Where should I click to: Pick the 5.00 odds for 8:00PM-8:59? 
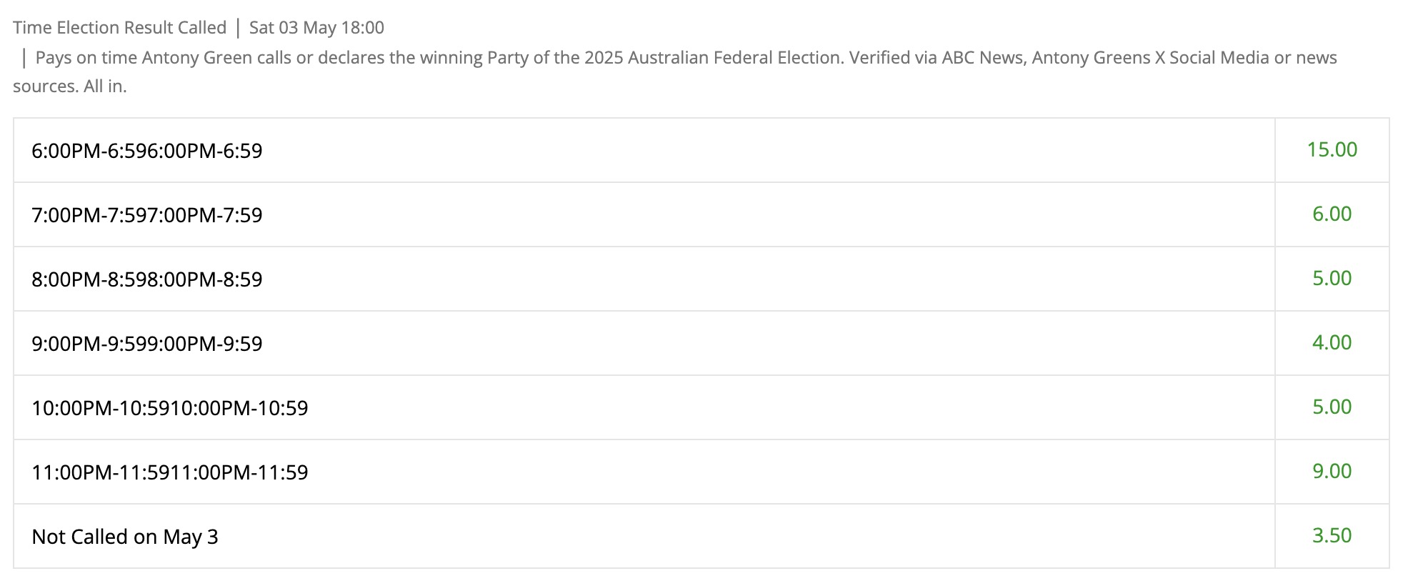pyautogui.click(x=1332, y=279)
